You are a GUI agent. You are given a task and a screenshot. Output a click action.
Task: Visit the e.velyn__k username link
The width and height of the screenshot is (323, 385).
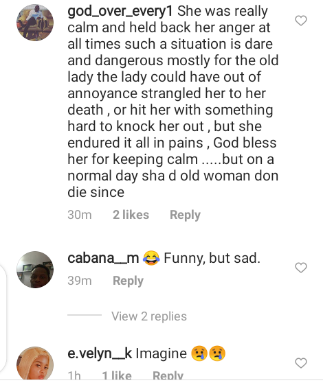tap(100, 353)
